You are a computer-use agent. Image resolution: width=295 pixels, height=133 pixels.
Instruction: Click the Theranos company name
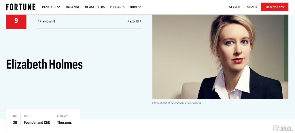click(x=64, y=122)
